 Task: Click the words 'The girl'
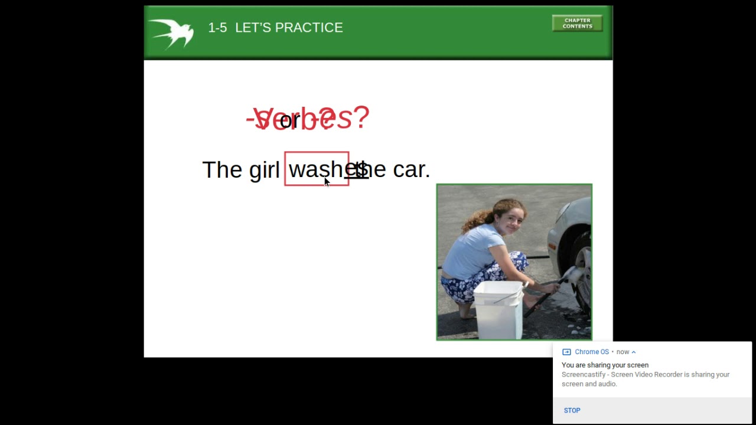(241, 170)
